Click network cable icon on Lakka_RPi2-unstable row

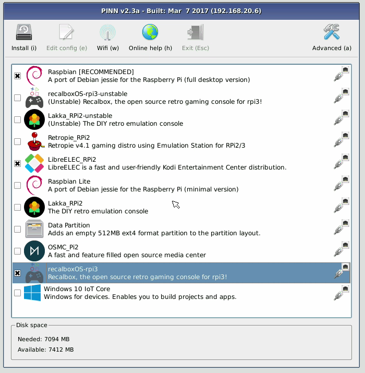pos(342,118)
